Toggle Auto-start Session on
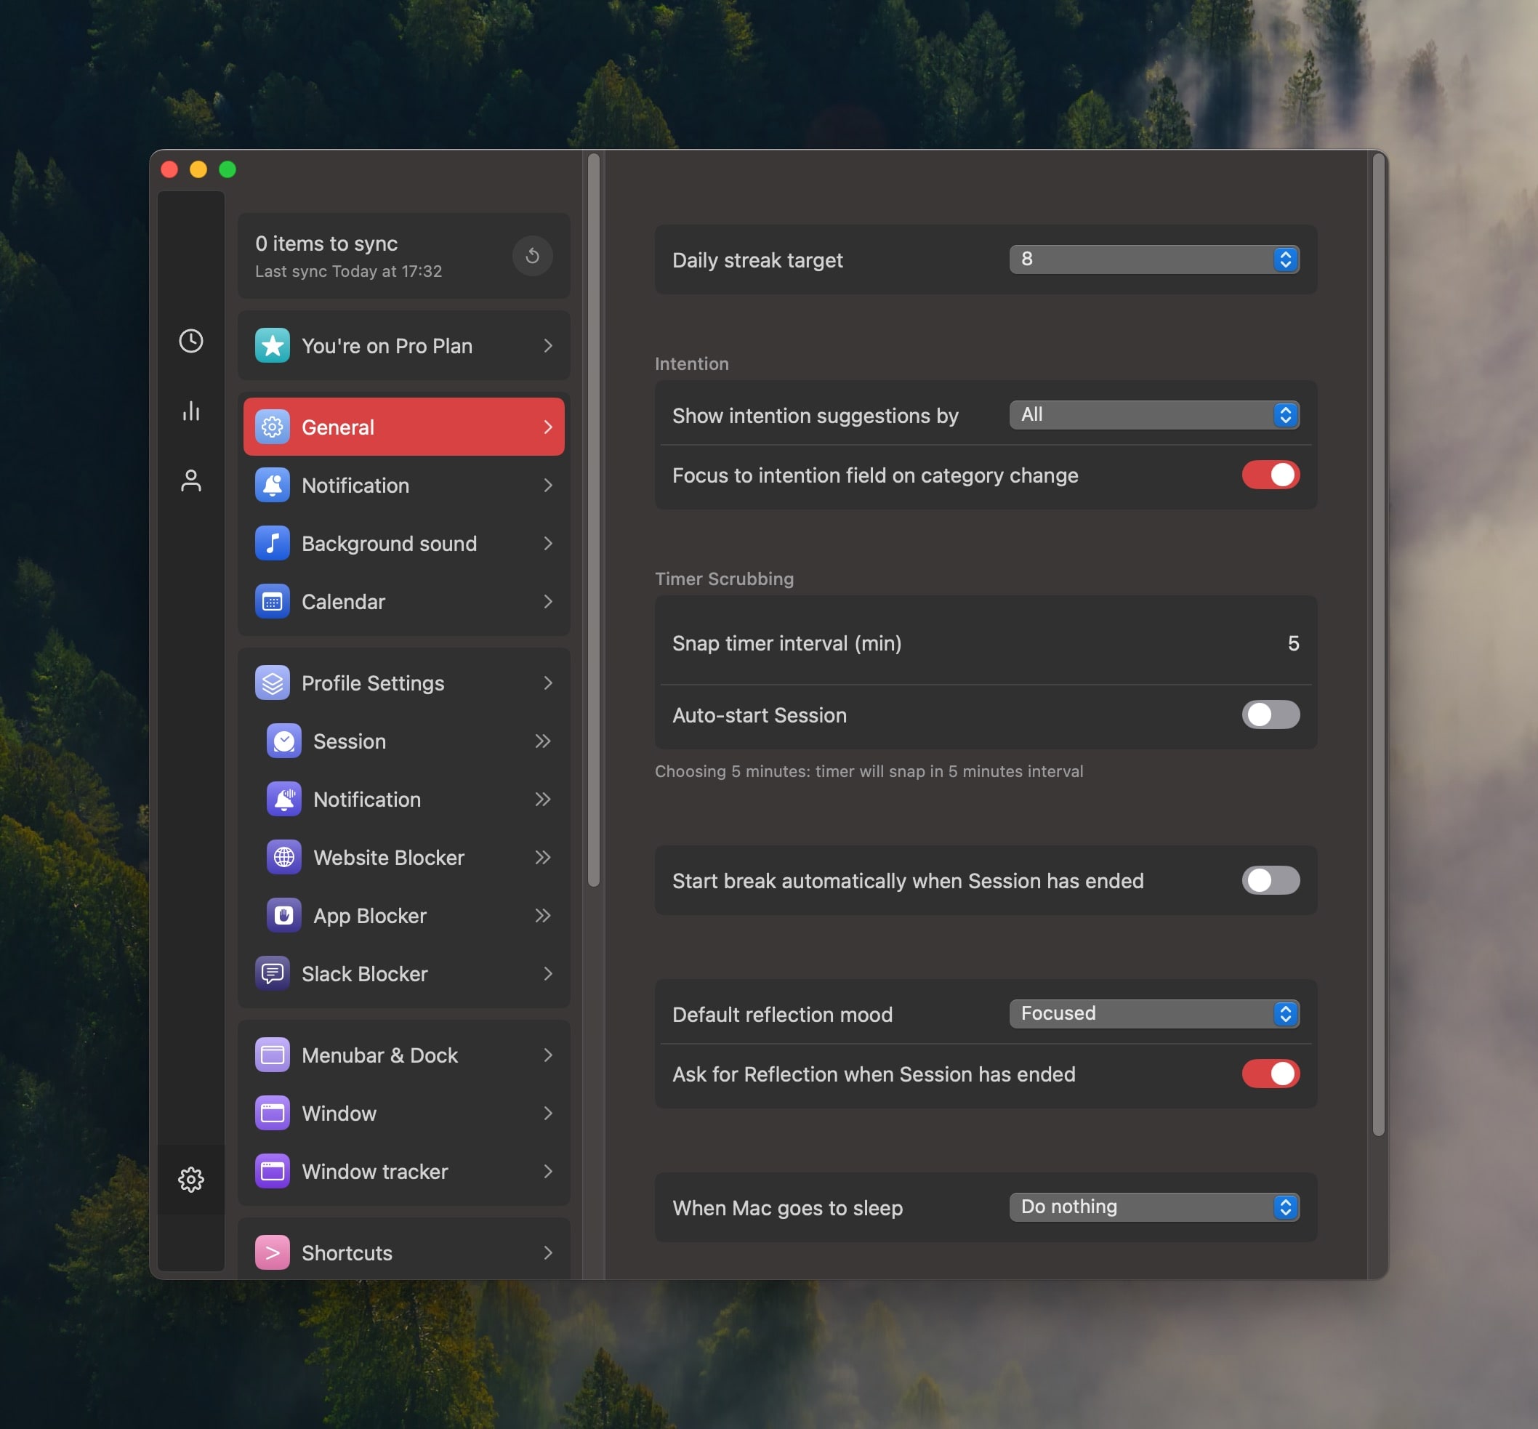The height and width of the screenshot is (1429, 1538). [x=1269, y=713]
